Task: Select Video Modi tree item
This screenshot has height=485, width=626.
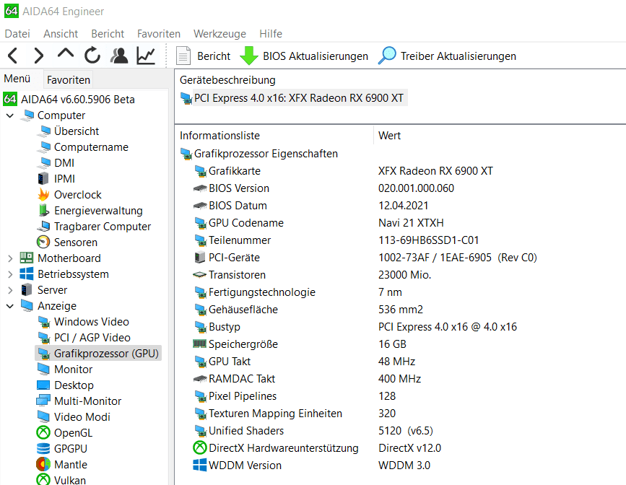Action: tap(82, 416)
